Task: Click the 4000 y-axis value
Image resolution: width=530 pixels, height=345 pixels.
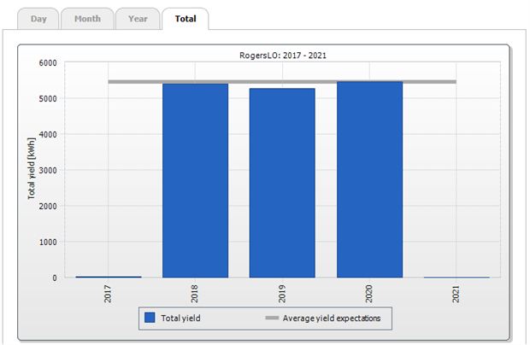Action: click(48, 134)
